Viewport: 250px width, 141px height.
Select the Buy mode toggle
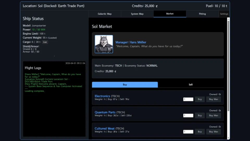[x=125, y=85]
